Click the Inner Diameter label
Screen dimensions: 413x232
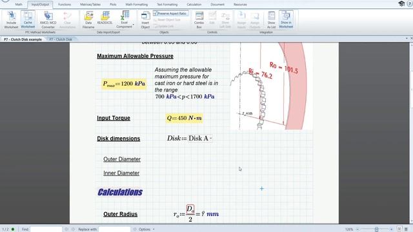[121, 173]
